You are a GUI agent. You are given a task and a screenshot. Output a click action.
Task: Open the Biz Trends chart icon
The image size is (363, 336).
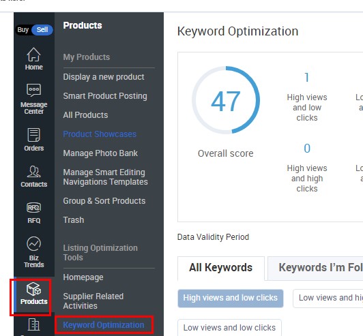pos(34,243)
